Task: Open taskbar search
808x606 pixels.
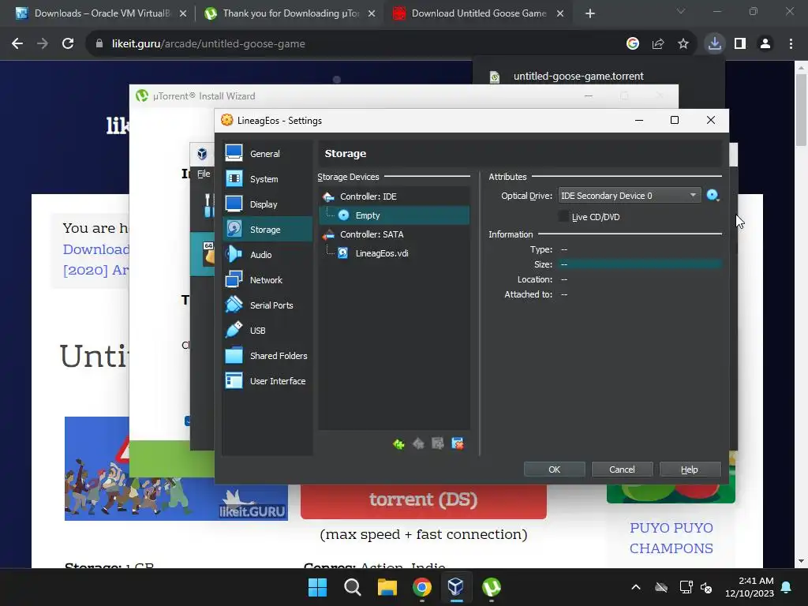Action: (x=353, y=587)
